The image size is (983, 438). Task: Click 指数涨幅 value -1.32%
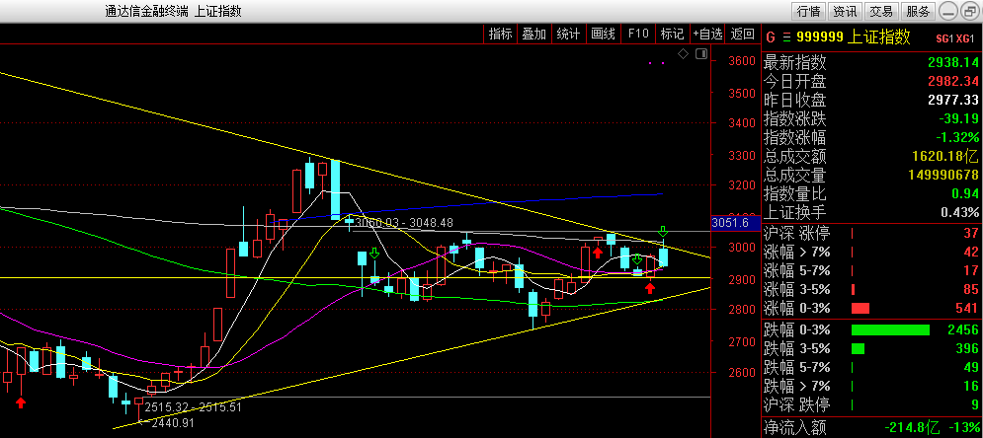coord(958,138)
